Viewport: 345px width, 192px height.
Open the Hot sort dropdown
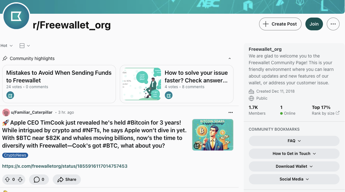click(6, 46)
